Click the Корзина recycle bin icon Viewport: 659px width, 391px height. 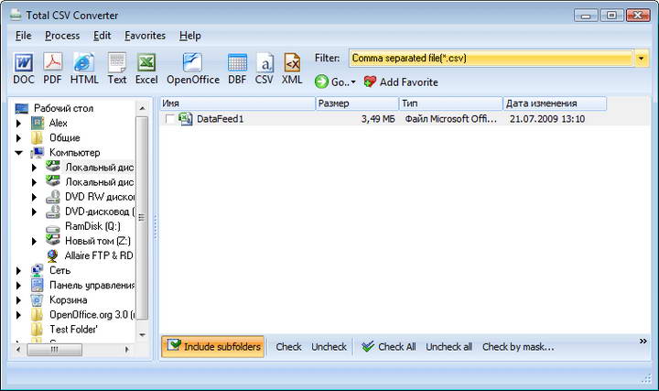(x=37, y=299)
